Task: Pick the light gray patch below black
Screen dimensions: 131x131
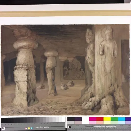Action: 71,123
